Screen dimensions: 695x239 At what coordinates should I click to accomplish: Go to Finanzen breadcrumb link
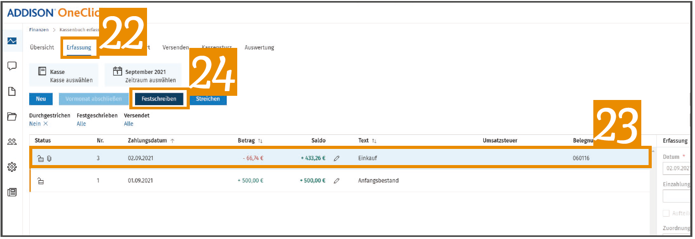[39, 30]
